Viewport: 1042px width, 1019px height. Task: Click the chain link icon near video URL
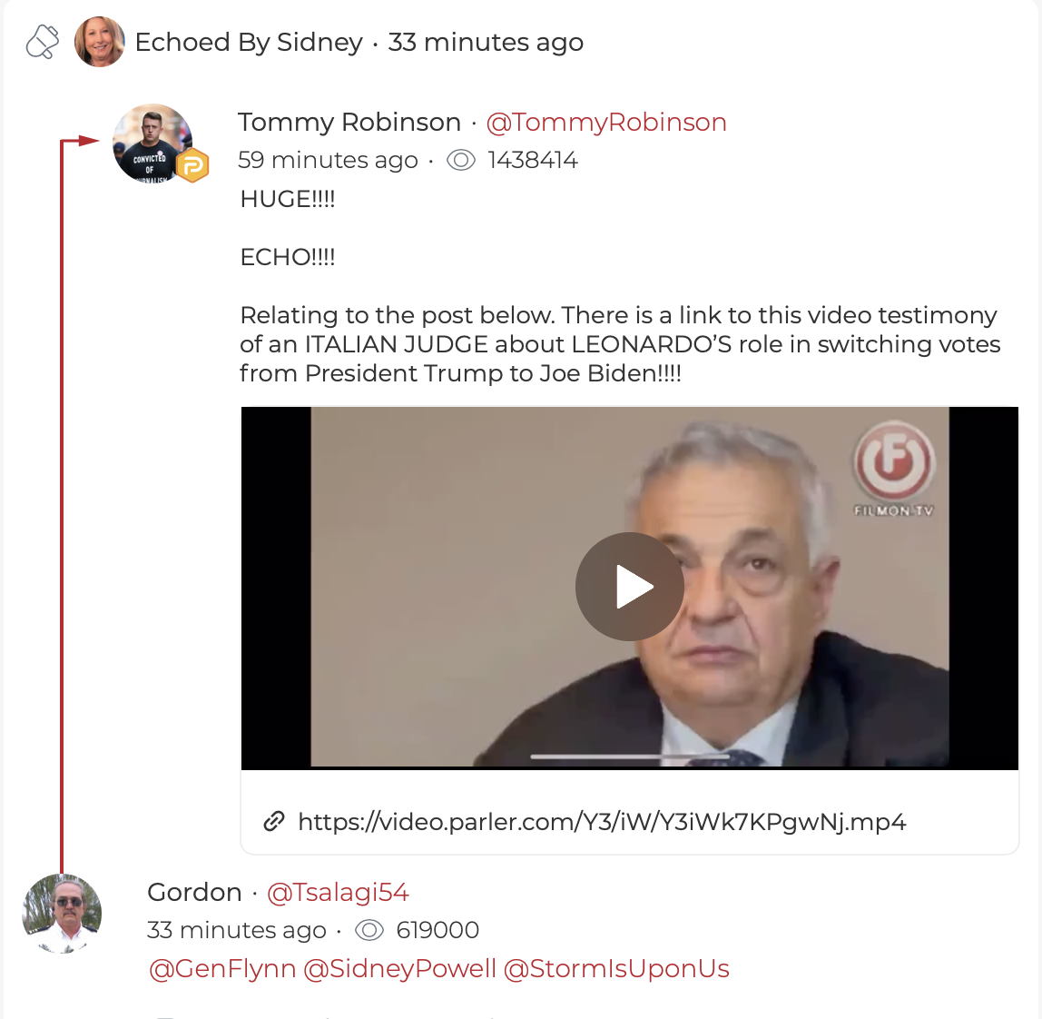pyautogui.click(x=274, y=821)
